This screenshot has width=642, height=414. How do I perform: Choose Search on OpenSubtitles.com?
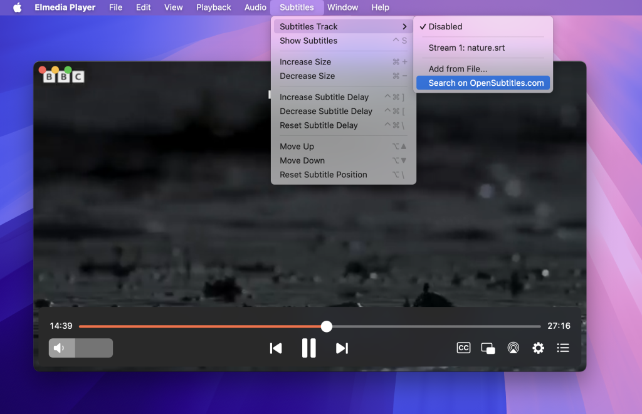482,83
